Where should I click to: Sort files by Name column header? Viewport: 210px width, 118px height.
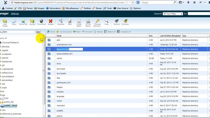click(x=59, y=36)
